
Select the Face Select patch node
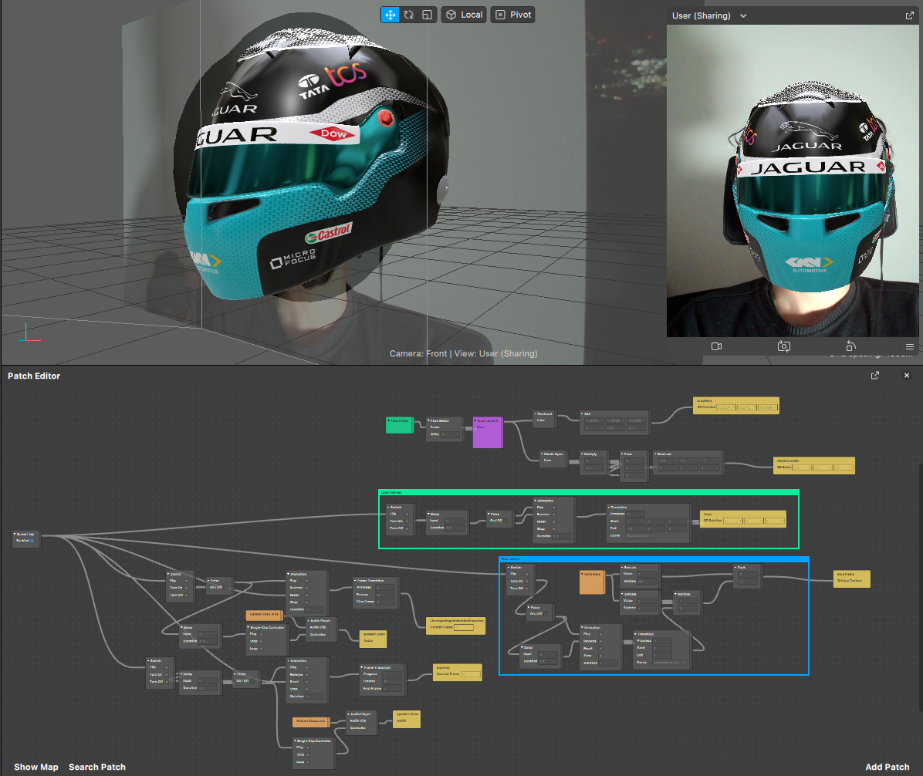pos(447,429)
